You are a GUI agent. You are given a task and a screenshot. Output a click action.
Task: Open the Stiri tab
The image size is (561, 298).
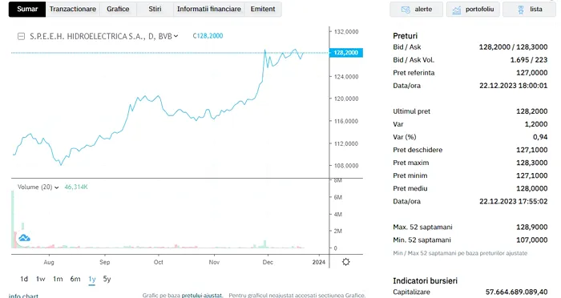click(x=155, y=9)
